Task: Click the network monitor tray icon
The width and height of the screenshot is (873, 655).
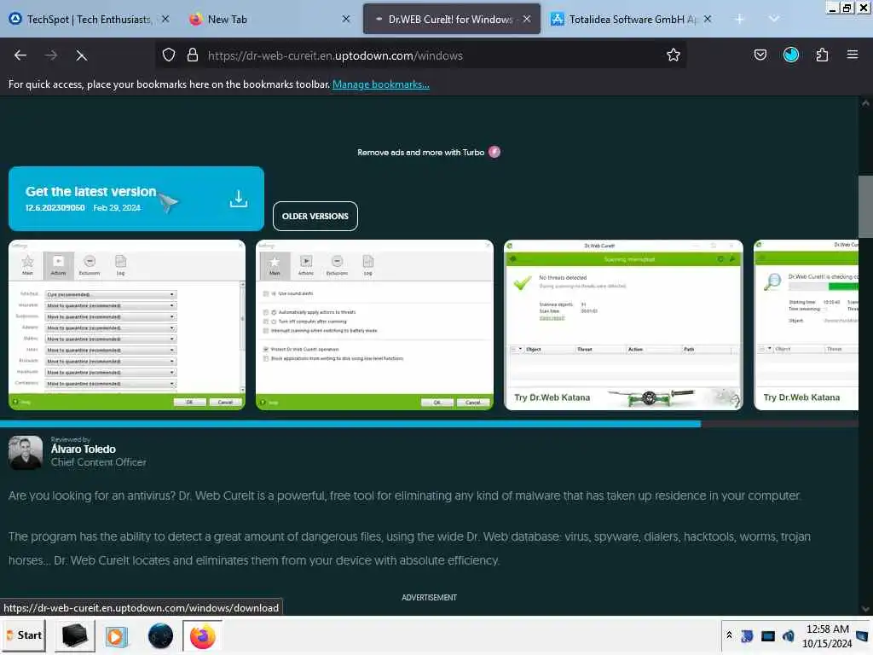Action: (768, 636)
